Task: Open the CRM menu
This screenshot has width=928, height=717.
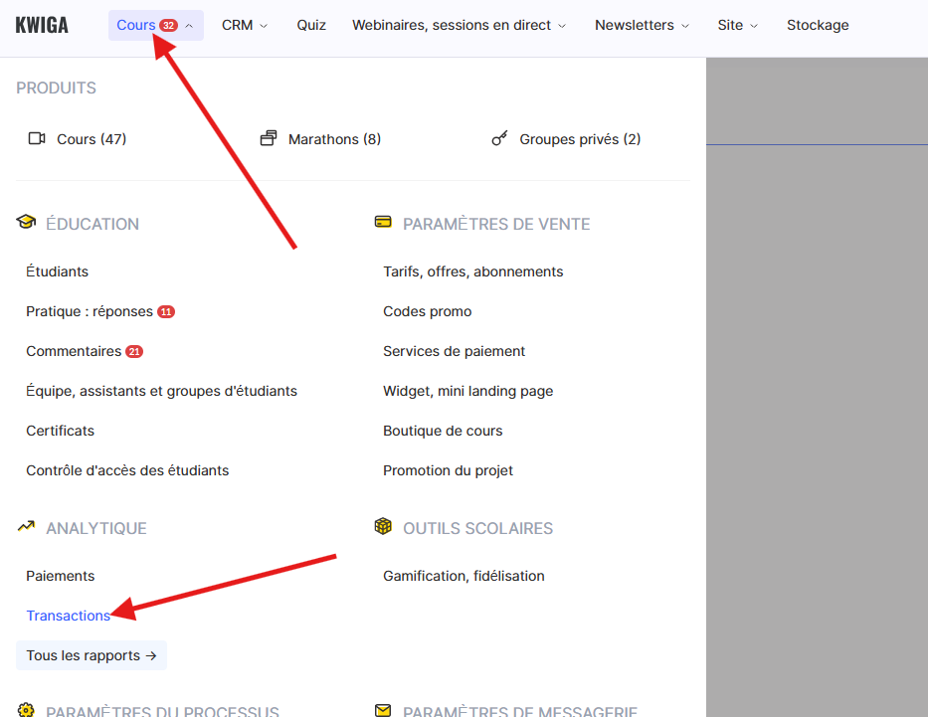Action: tap(245, 26)
